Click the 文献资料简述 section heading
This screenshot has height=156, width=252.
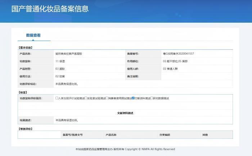click(125, 113)
